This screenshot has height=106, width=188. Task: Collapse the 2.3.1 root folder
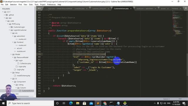pyautogui.click(x=3, y=12)
